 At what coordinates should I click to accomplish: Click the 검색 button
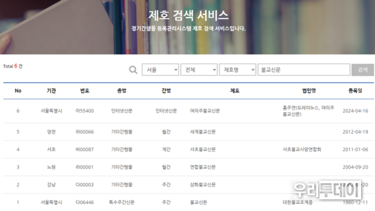362,70
